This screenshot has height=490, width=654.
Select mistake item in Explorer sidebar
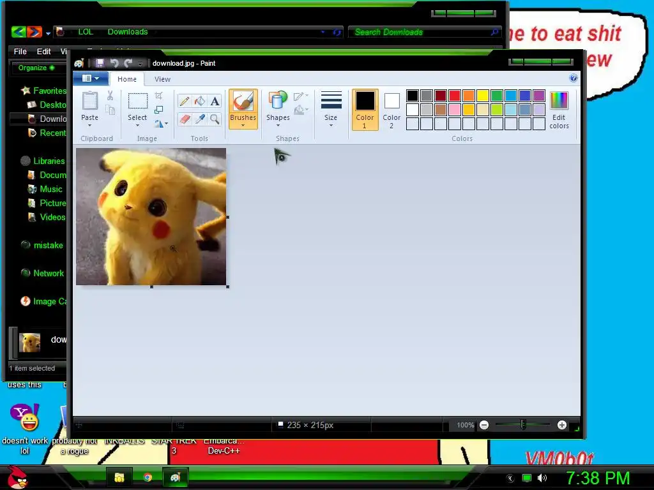42,245
